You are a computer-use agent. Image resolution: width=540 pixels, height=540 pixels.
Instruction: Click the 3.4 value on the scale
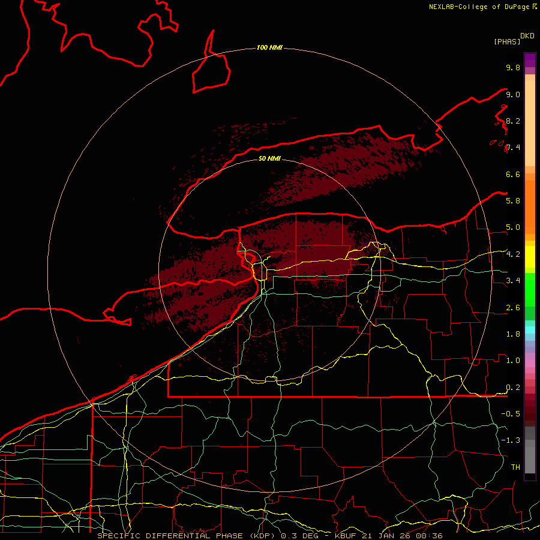tap(513, 281)
